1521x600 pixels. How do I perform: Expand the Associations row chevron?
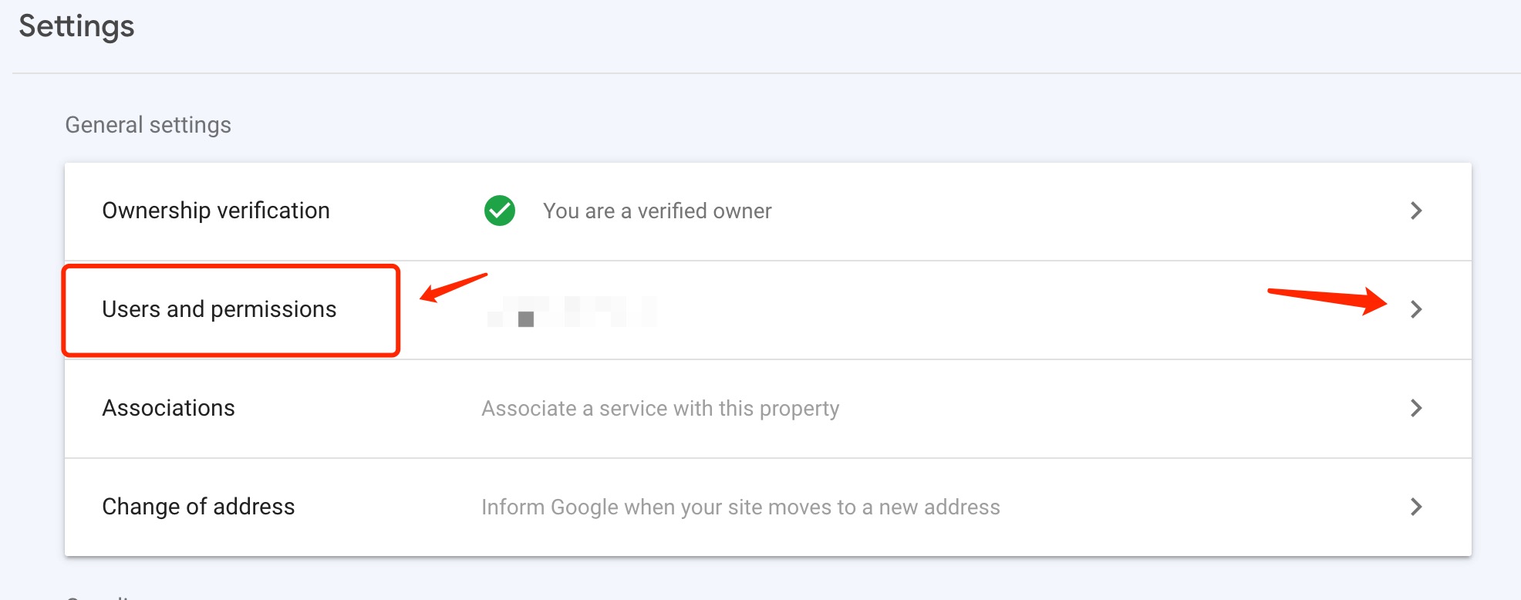(1416, 409)
